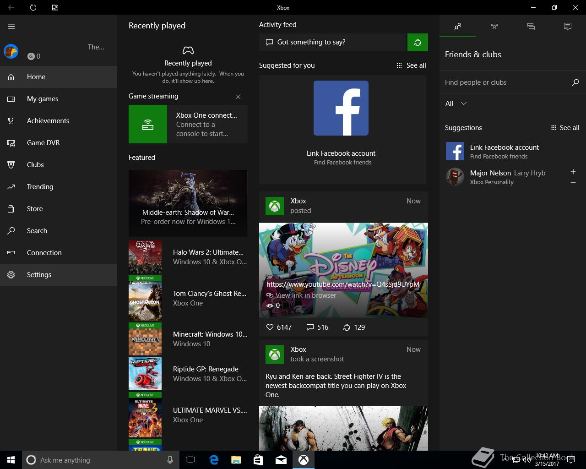This screenshot has width=586, height=469.
Task: Add Major Nelson as friend plus icon
Action: (x=573, y=172)
